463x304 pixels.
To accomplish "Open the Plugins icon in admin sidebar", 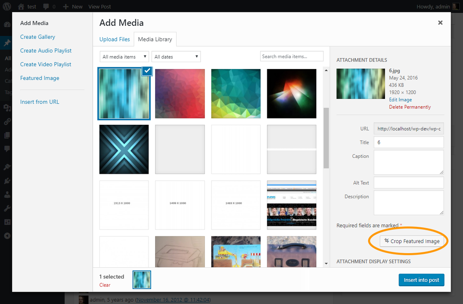I will pyautogui.click(x=7, y=181).
